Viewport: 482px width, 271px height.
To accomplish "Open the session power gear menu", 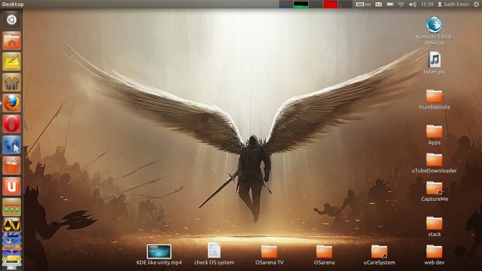I will click(x=476, y=4).
